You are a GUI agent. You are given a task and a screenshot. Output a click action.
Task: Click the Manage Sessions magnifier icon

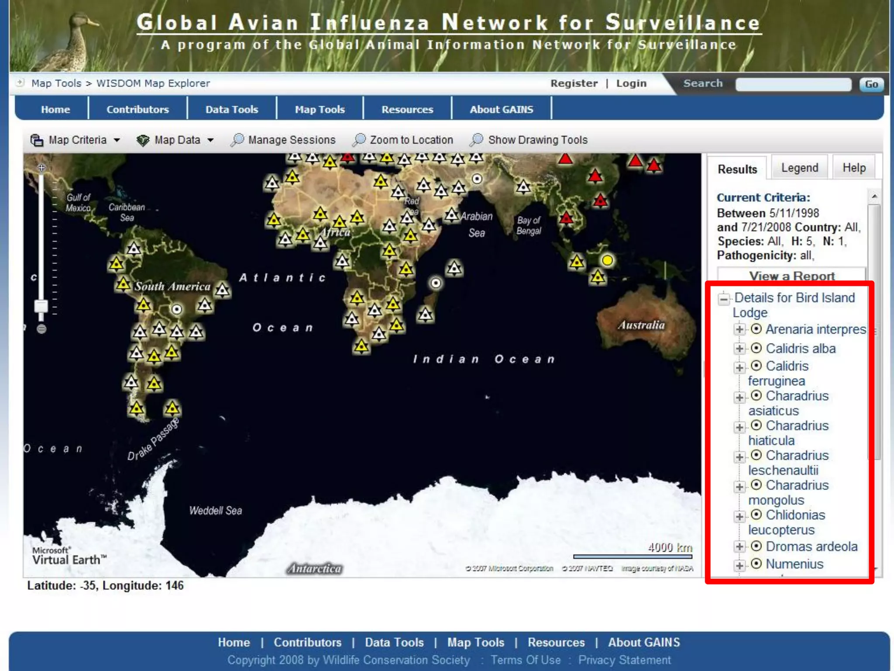237,140
